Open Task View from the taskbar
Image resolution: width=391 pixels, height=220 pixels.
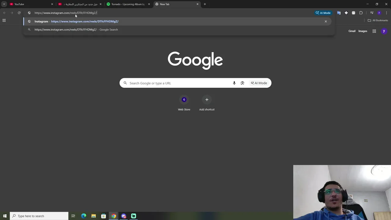pos(73,216)
